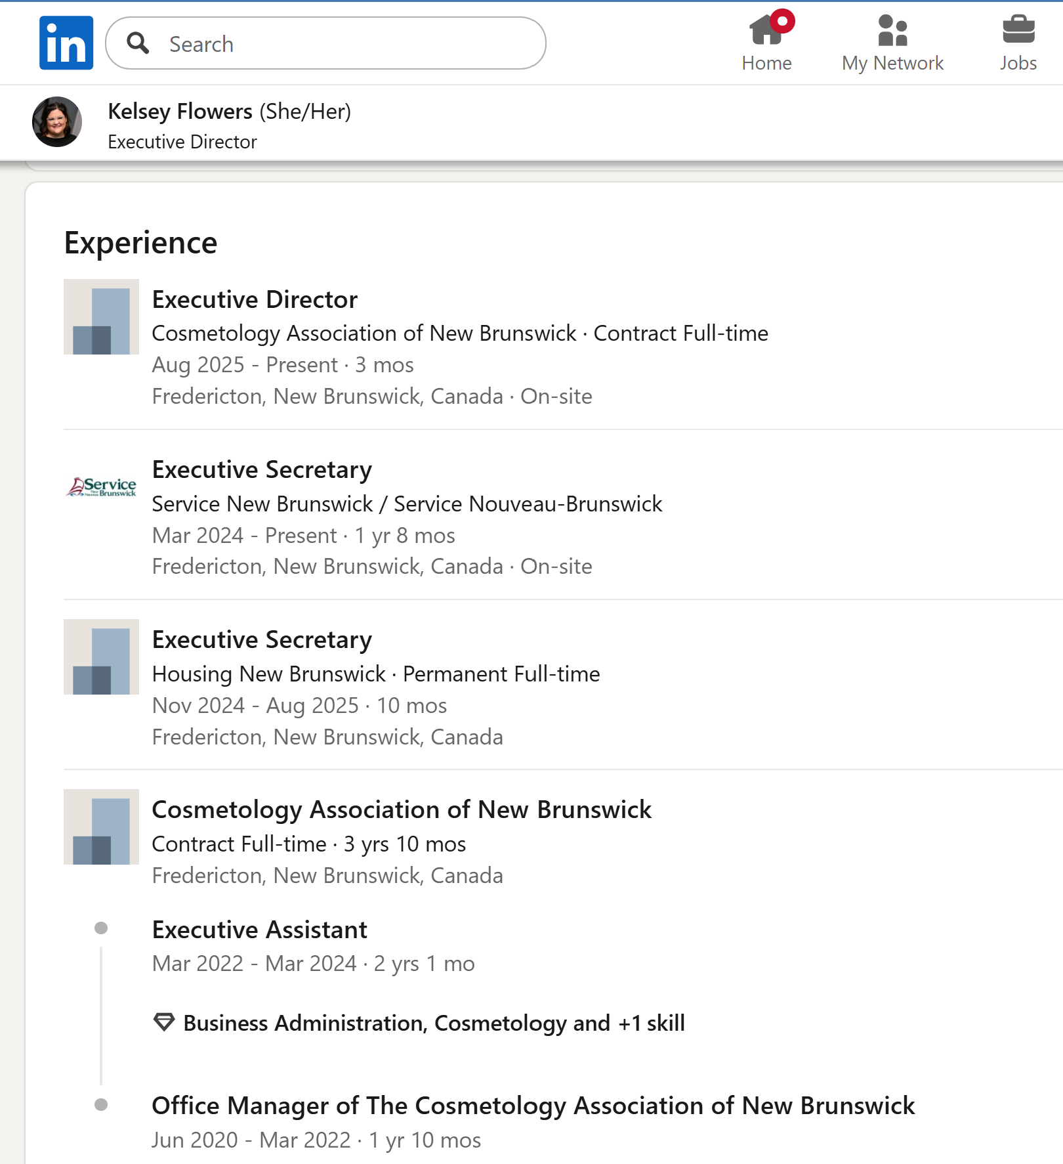The image size is (1063, 1164).
Task: Select Executive Secretary at Housing New Brunswick
Action: coord(262,639)
